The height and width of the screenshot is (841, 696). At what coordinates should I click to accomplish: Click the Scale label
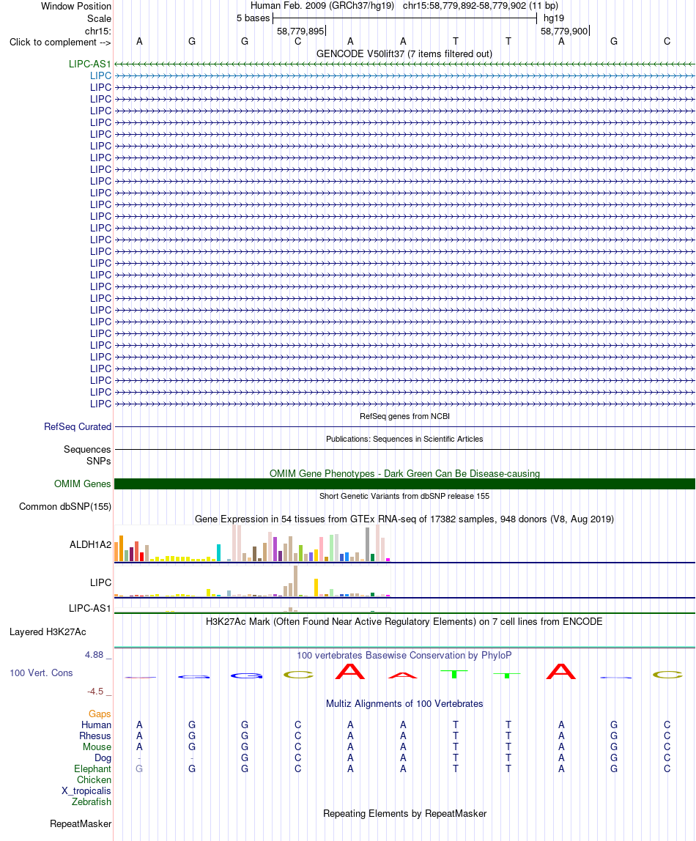pos(99,18)
